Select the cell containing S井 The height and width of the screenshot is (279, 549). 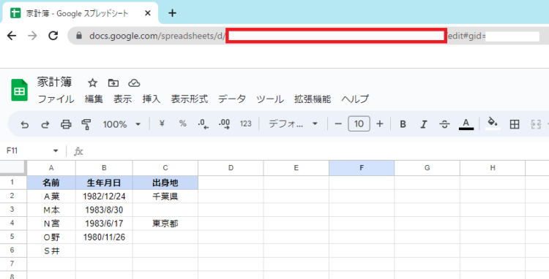[x=51, y=251]
